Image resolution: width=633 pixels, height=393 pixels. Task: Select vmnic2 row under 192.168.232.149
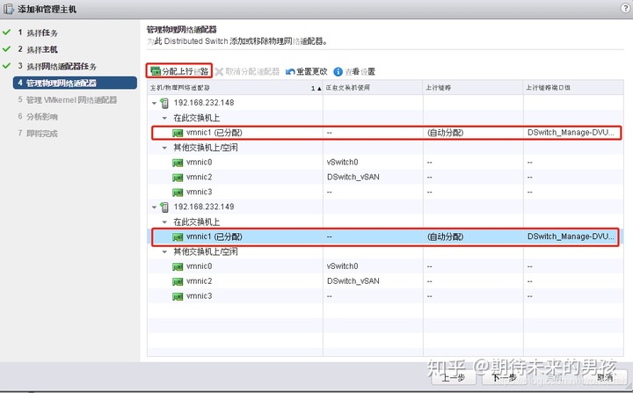(x=385, y=282)
